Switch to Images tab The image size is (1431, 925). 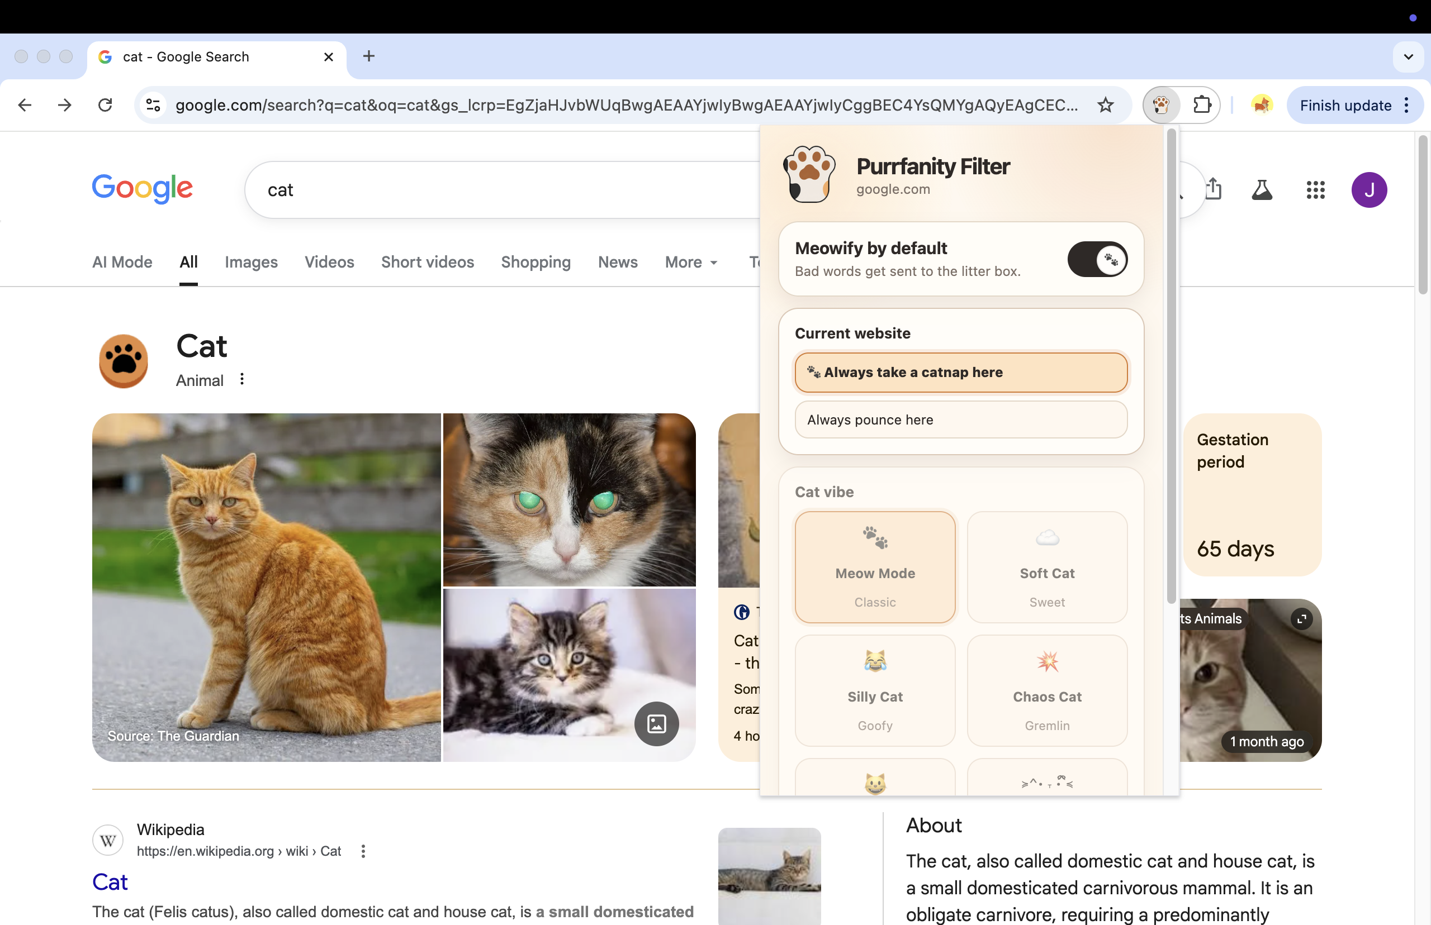coord(251,263)
